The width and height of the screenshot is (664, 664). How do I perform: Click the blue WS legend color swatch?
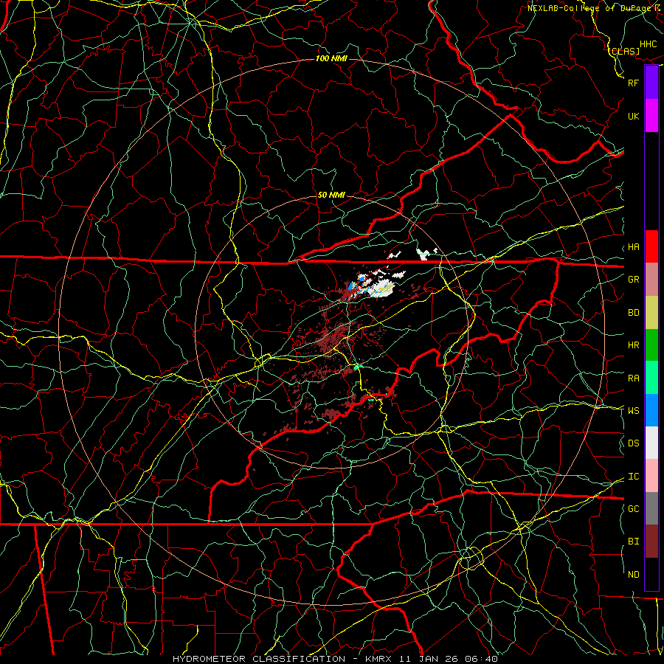click(651, 410)
